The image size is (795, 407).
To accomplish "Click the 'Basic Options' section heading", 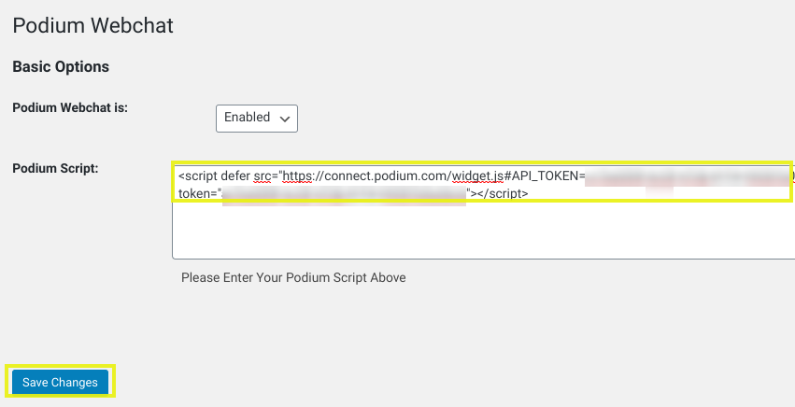I will (61, 67).
